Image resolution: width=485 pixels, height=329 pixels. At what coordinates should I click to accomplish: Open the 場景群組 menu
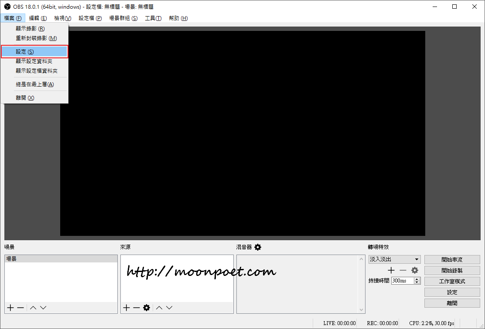[x=123, y=18]
